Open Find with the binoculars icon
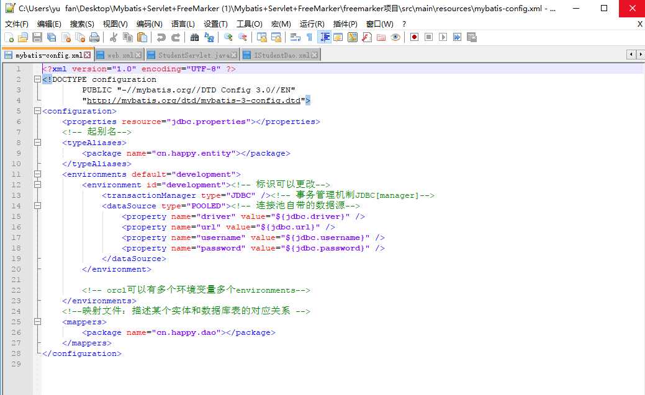 194,37
